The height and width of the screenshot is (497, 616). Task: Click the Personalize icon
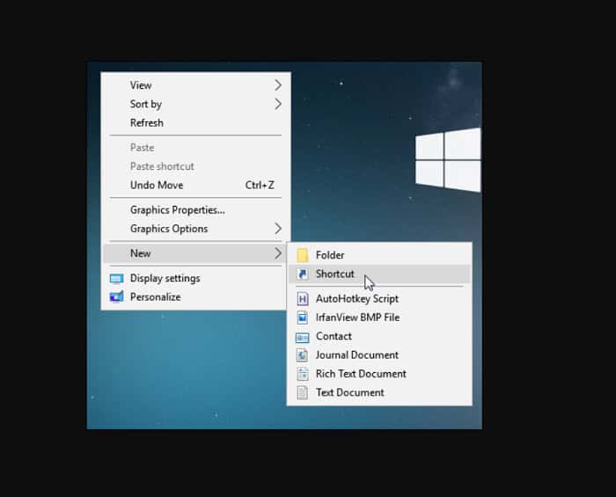(x=117, y=296)
